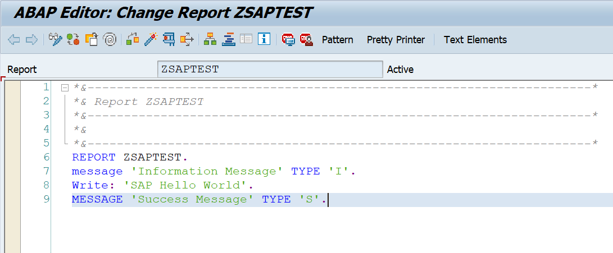Click the greyed-out fullscreen layout icon
Viewport: 613px width, 253px height.
246,39
